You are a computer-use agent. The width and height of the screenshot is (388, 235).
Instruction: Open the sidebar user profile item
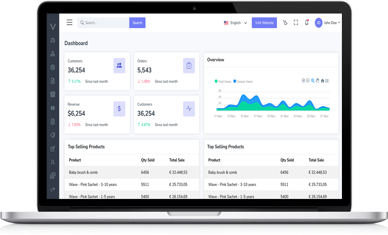[53, 163]
